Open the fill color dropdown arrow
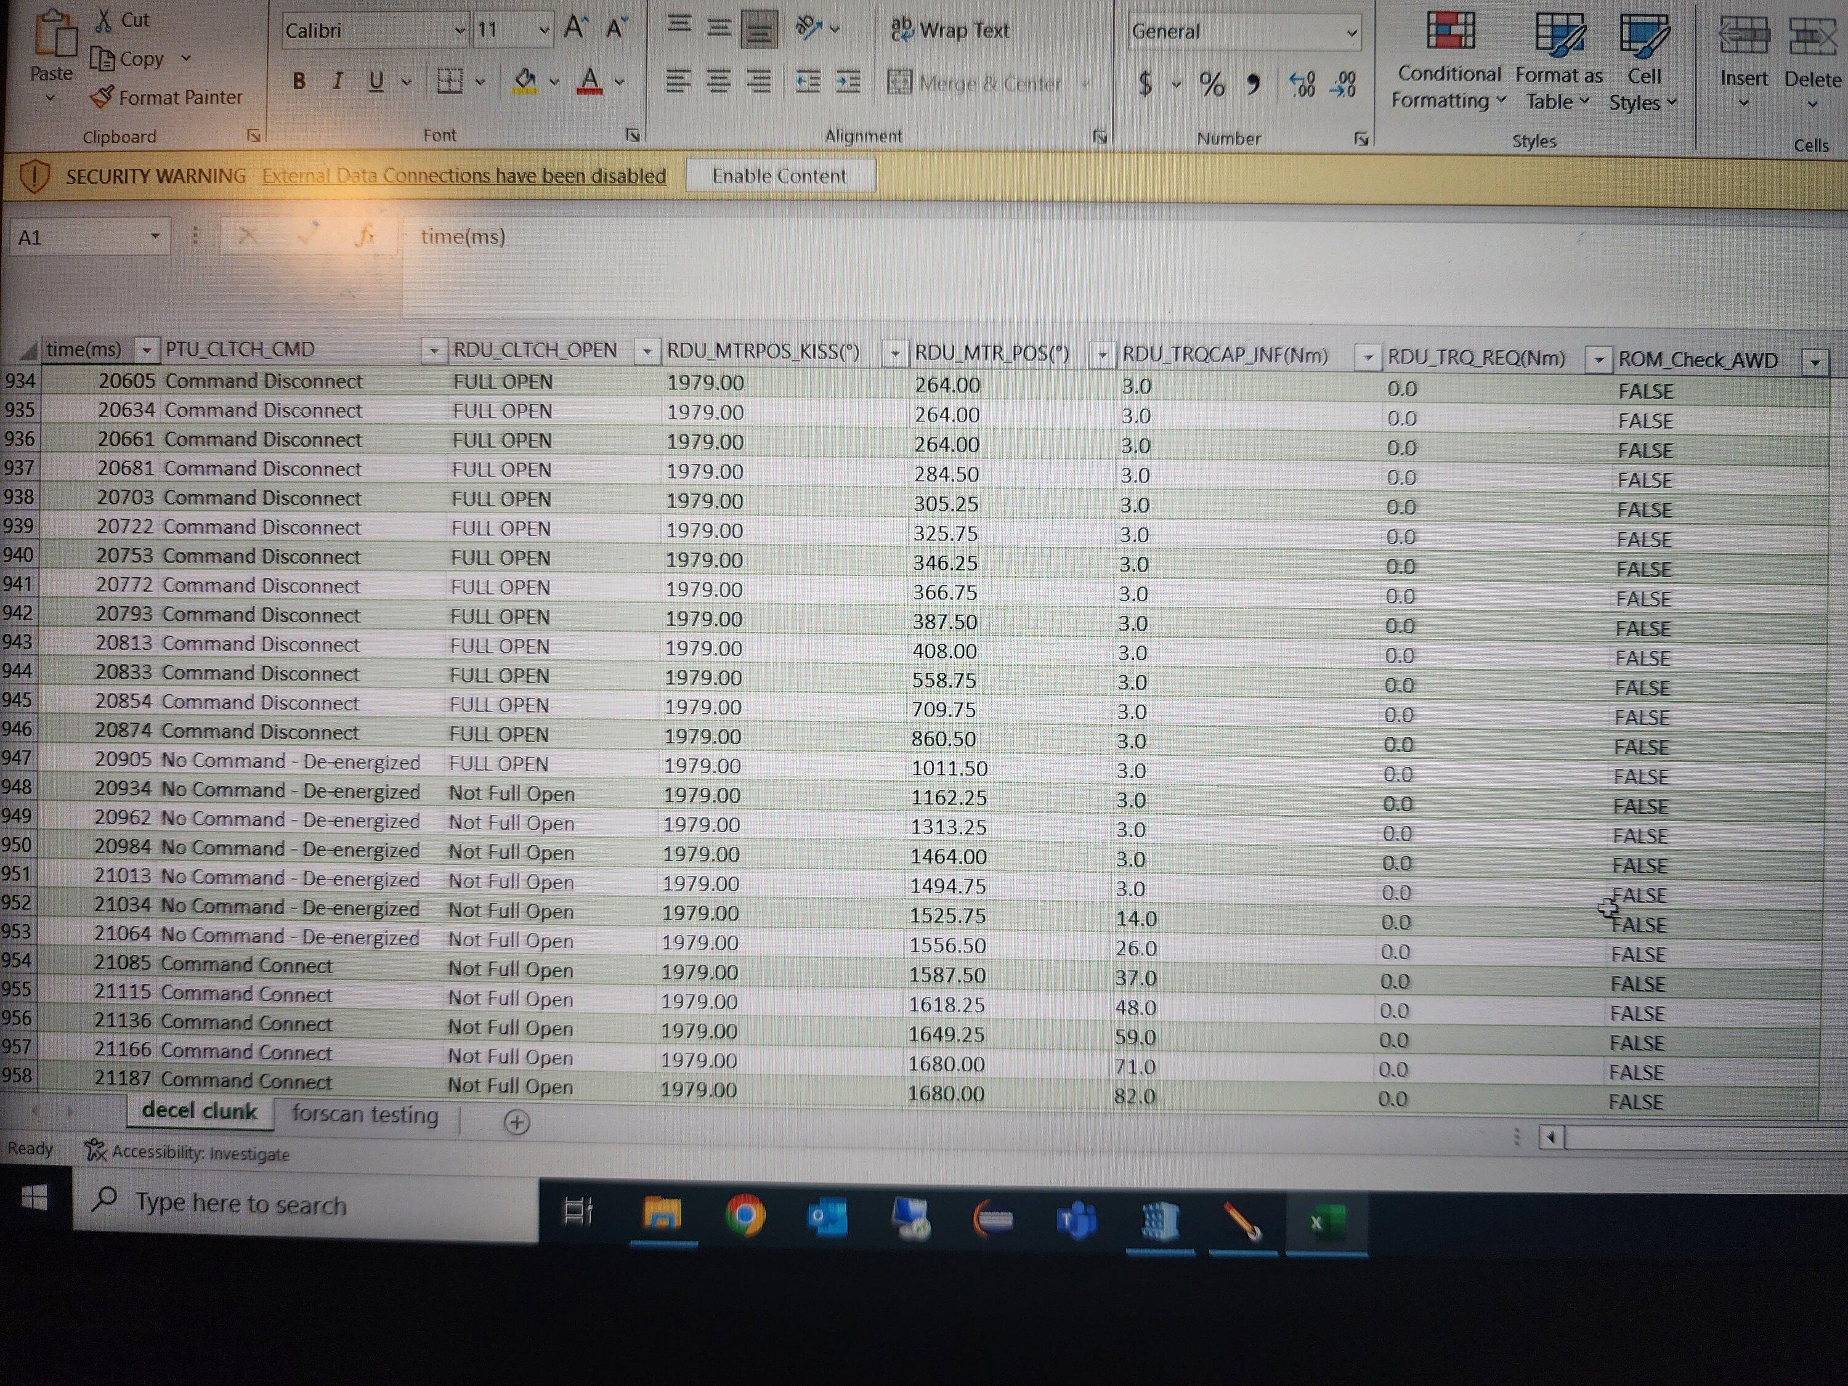The width and height of the screenshot is (1848, 1386). pos(554,82)
